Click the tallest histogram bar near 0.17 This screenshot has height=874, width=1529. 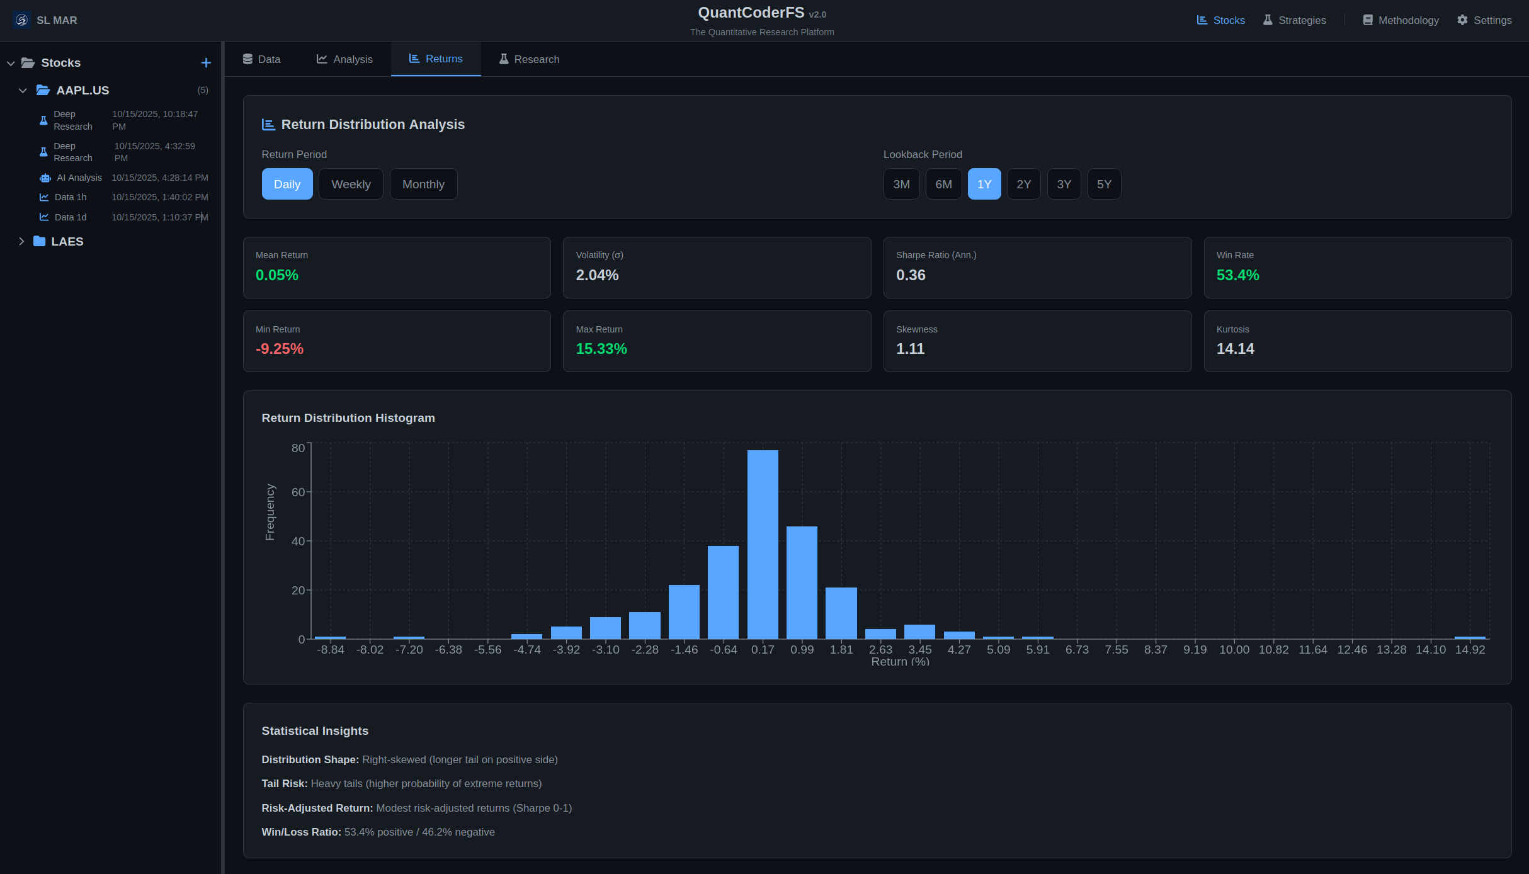point(762,542)
